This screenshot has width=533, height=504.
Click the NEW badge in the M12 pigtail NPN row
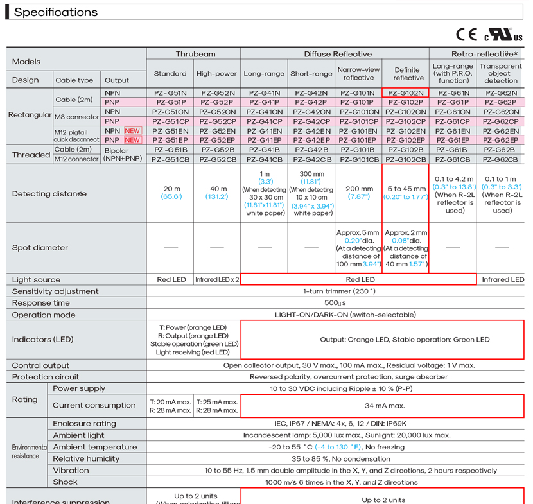pos(132,131)
